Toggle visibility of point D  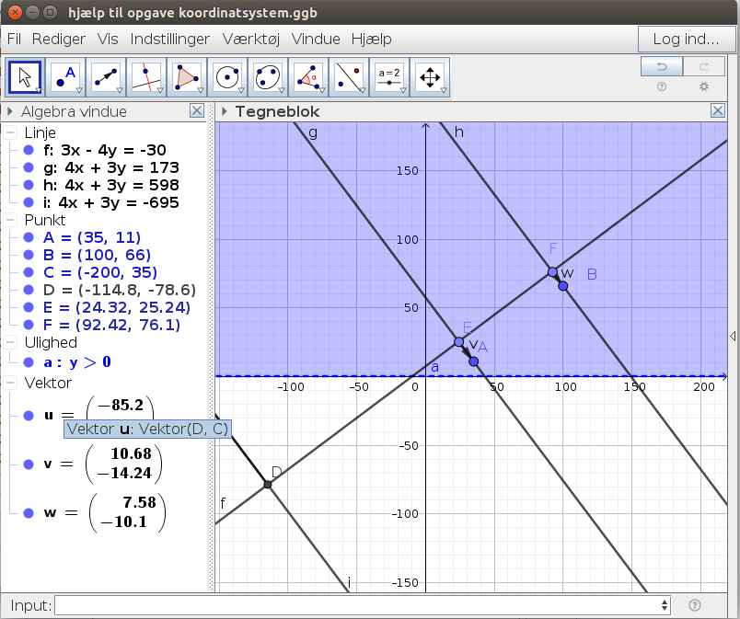pos(29,290)
